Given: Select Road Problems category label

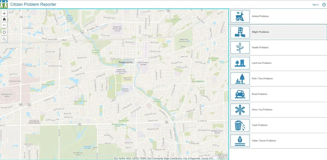Looking at the screenshot, I should point(259,94).
